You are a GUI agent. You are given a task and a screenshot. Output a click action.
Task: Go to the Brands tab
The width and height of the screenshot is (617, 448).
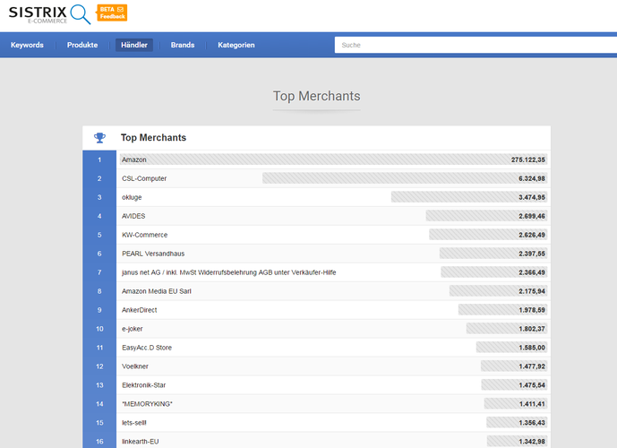(183, 45)
